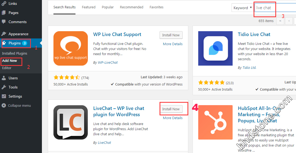Open the LiveChat LC logo thumbnail
This screenshot has height=153, width=296.
[71, 122]
